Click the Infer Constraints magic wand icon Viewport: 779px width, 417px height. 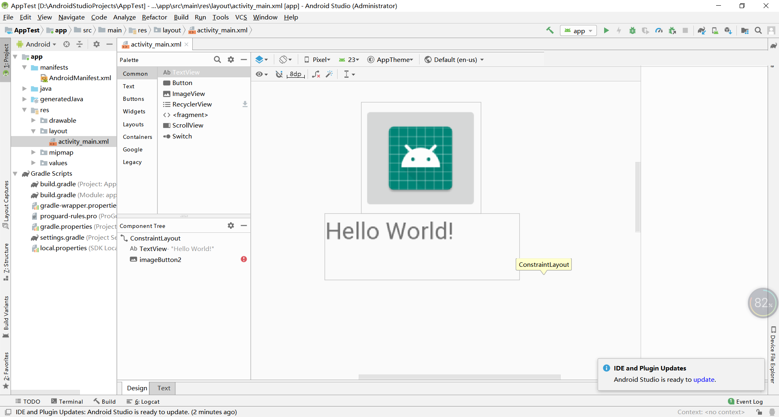tap(329, 74)
